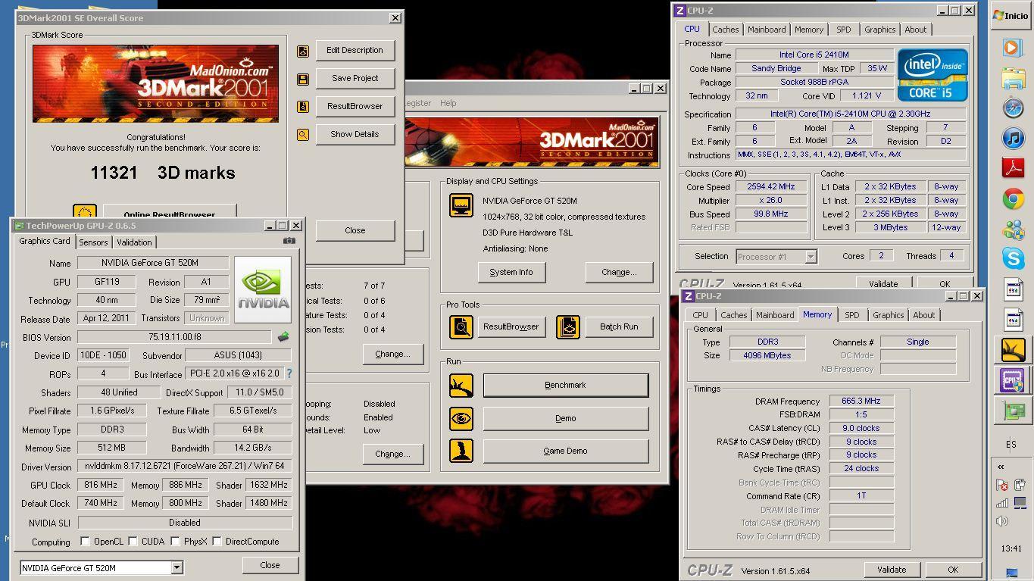Click the Show Details button
Screen dimensions: 1034x581
coord(355,134)
